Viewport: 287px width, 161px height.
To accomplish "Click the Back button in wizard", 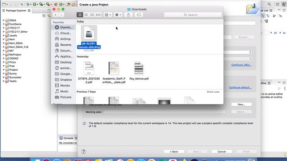I will (x=174, y=152).
